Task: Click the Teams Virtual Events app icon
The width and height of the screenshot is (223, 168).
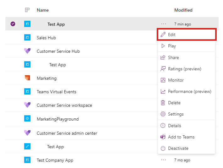Action: (x=27, y=91)
